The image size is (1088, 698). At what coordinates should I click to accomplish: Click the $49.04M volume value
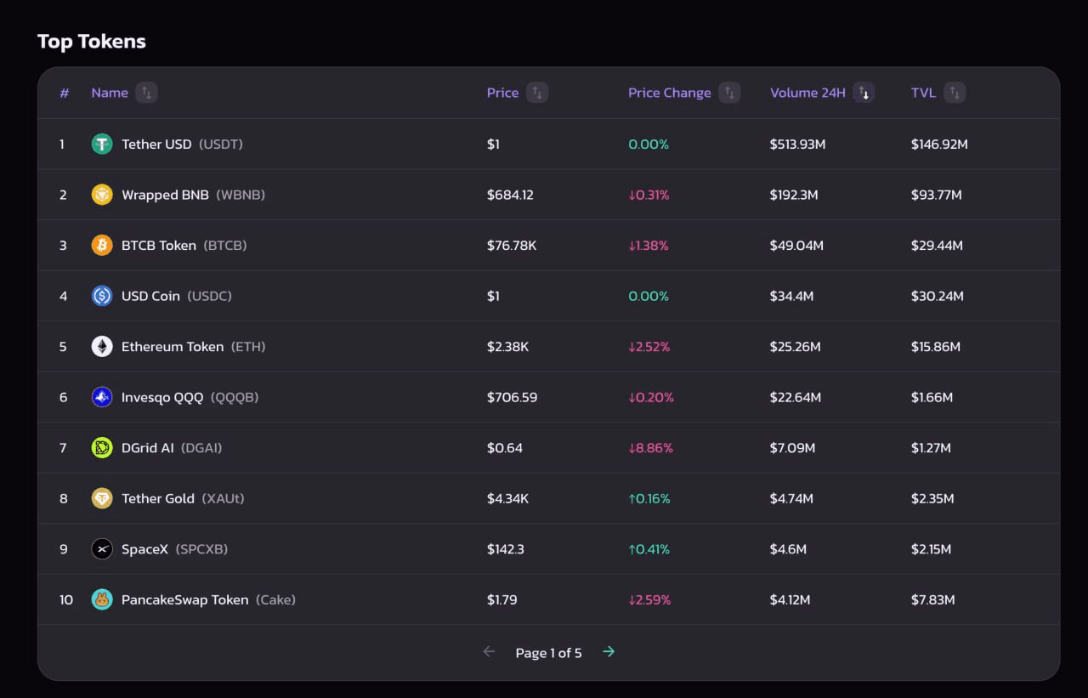tap(796, 246)
